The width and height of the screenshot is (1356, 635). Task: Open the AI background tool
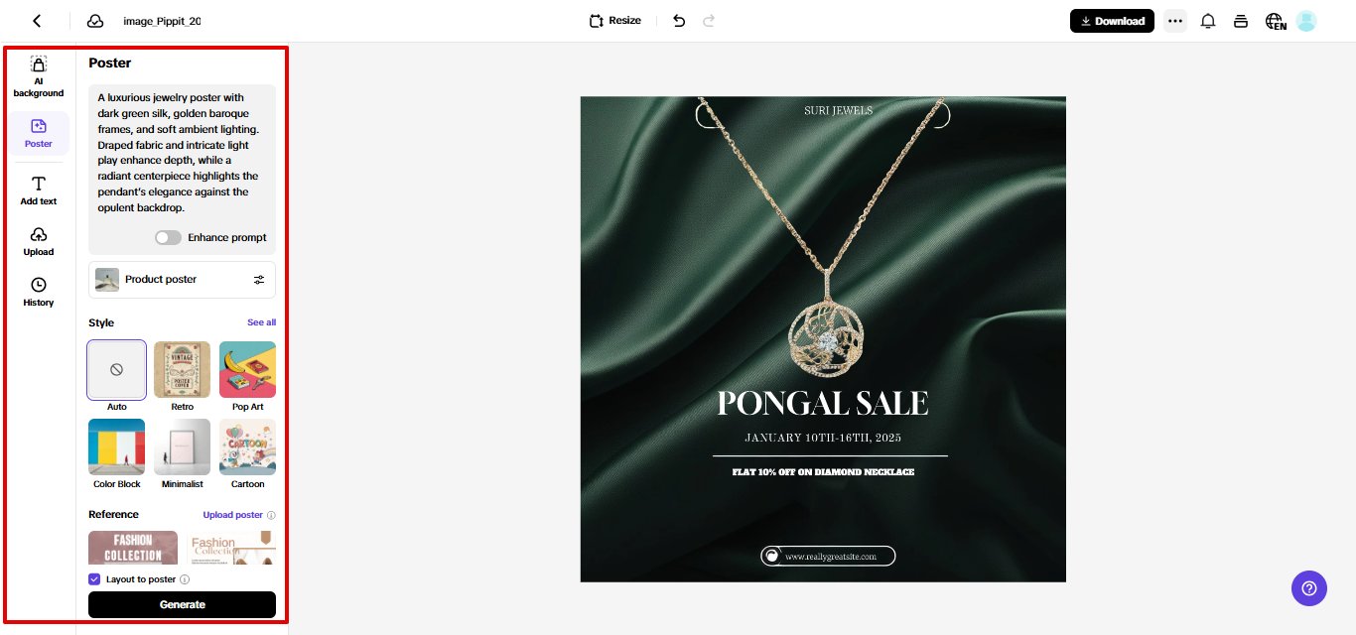coord(39,76)
